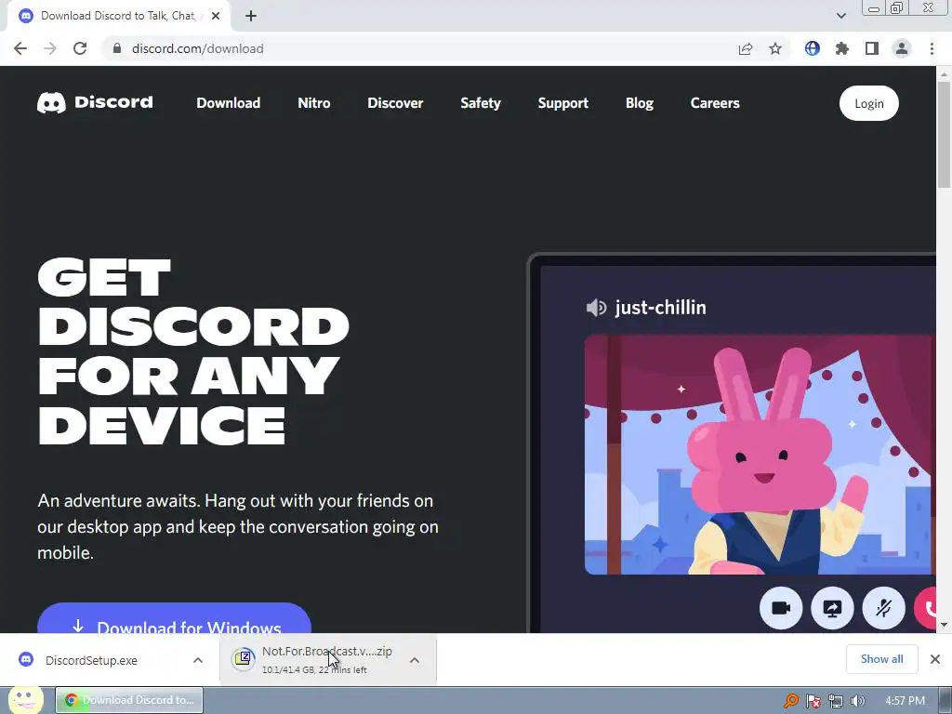Image resolution: width=952 pixels, height=714 pixels.
Task: Reload the Discord download page
Action: pyautogui.click(x=80, y=48)
